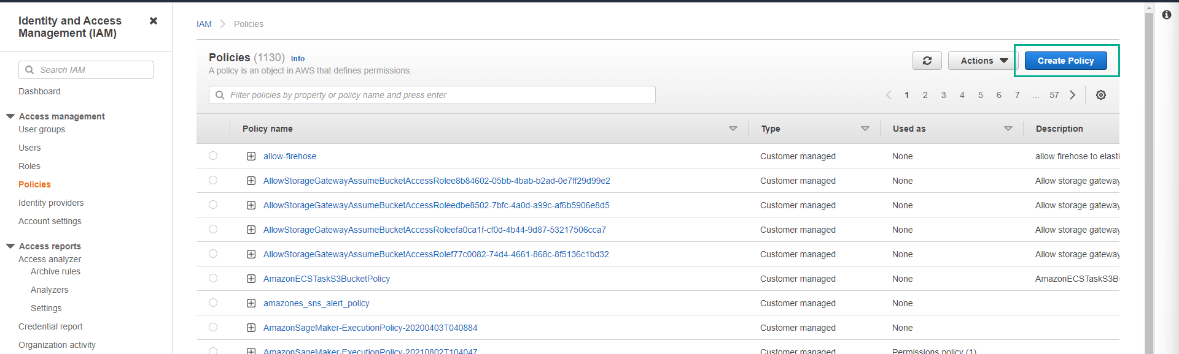The height and width of the screenshot is (354, 1179).
Task: Open Archive rules in sidebar
Action: [55, 271]
